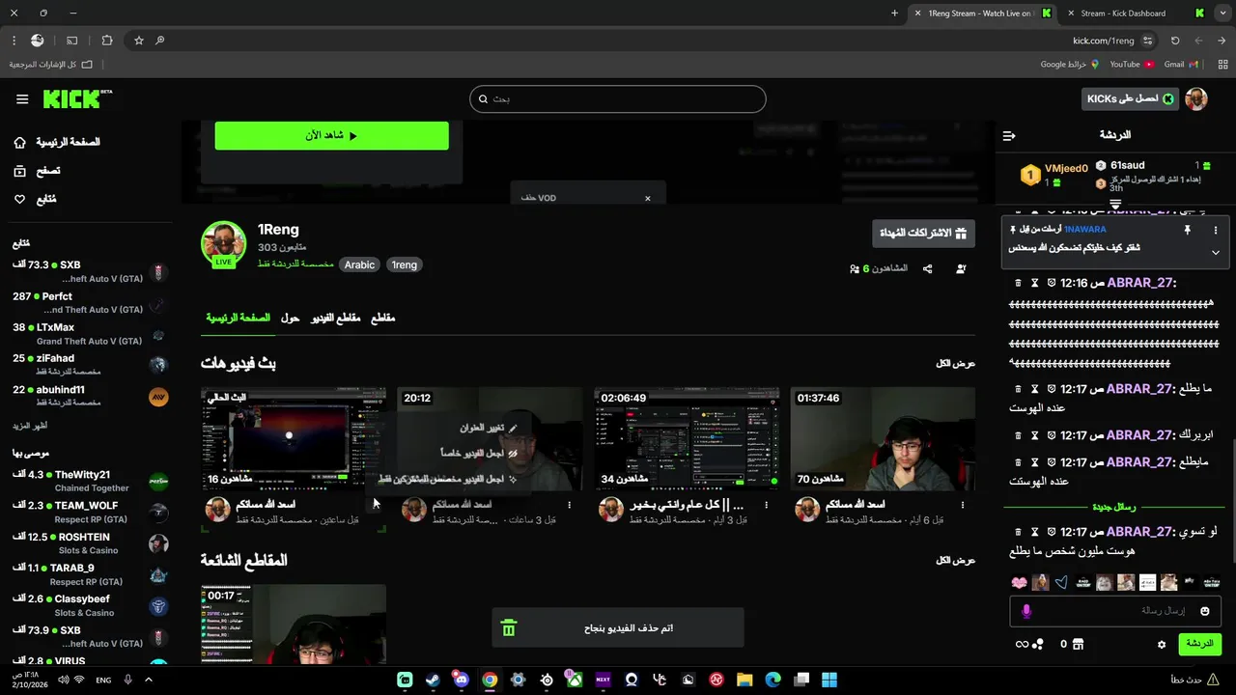Open Google Chrome from the taskbar

tap(490, 680)
